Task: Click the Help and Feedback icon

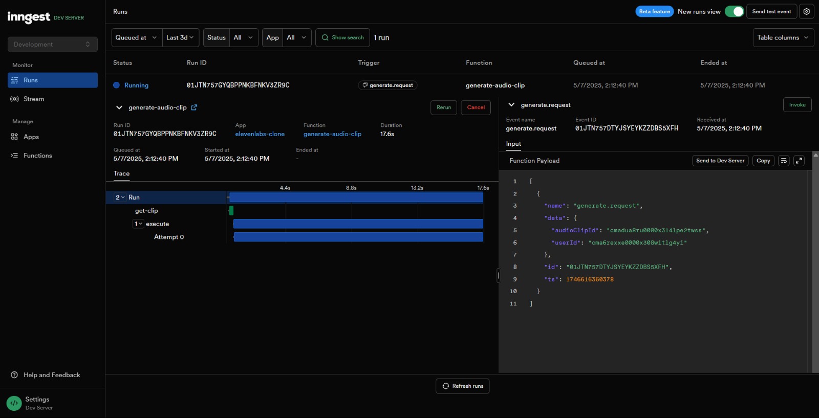Action: (14, 375)
